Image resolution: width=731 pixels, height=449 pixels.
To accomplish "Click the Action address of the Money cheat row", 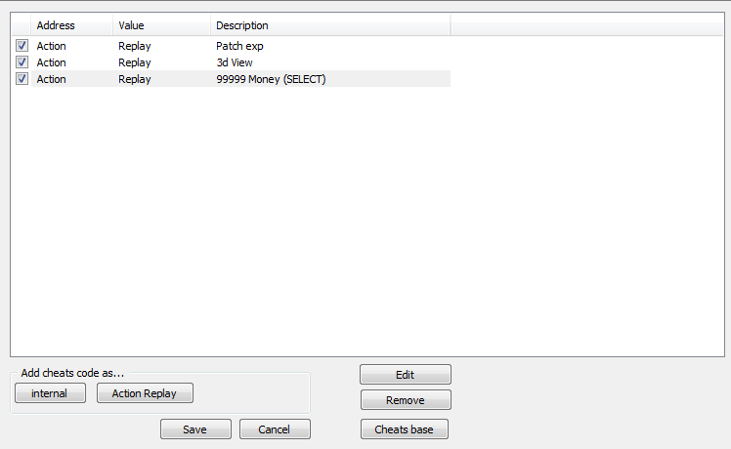I will [51, 79].
